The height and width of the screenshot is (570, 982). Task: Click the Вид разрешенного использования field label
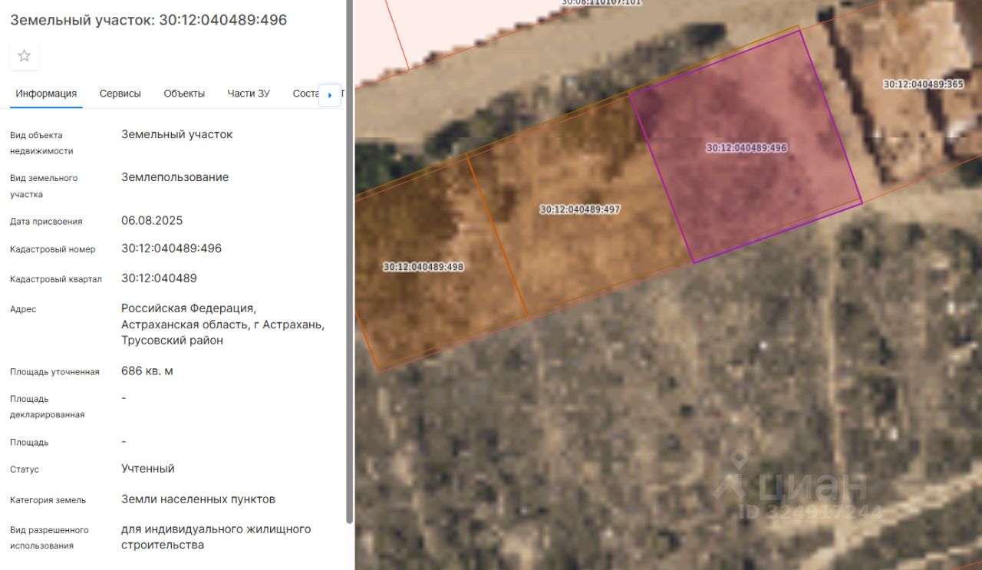(49, 538)
